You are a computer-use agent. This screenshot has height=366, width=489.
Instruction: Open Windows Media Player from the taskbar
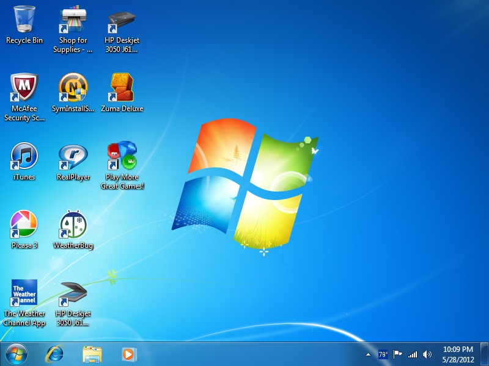[128, 354]
